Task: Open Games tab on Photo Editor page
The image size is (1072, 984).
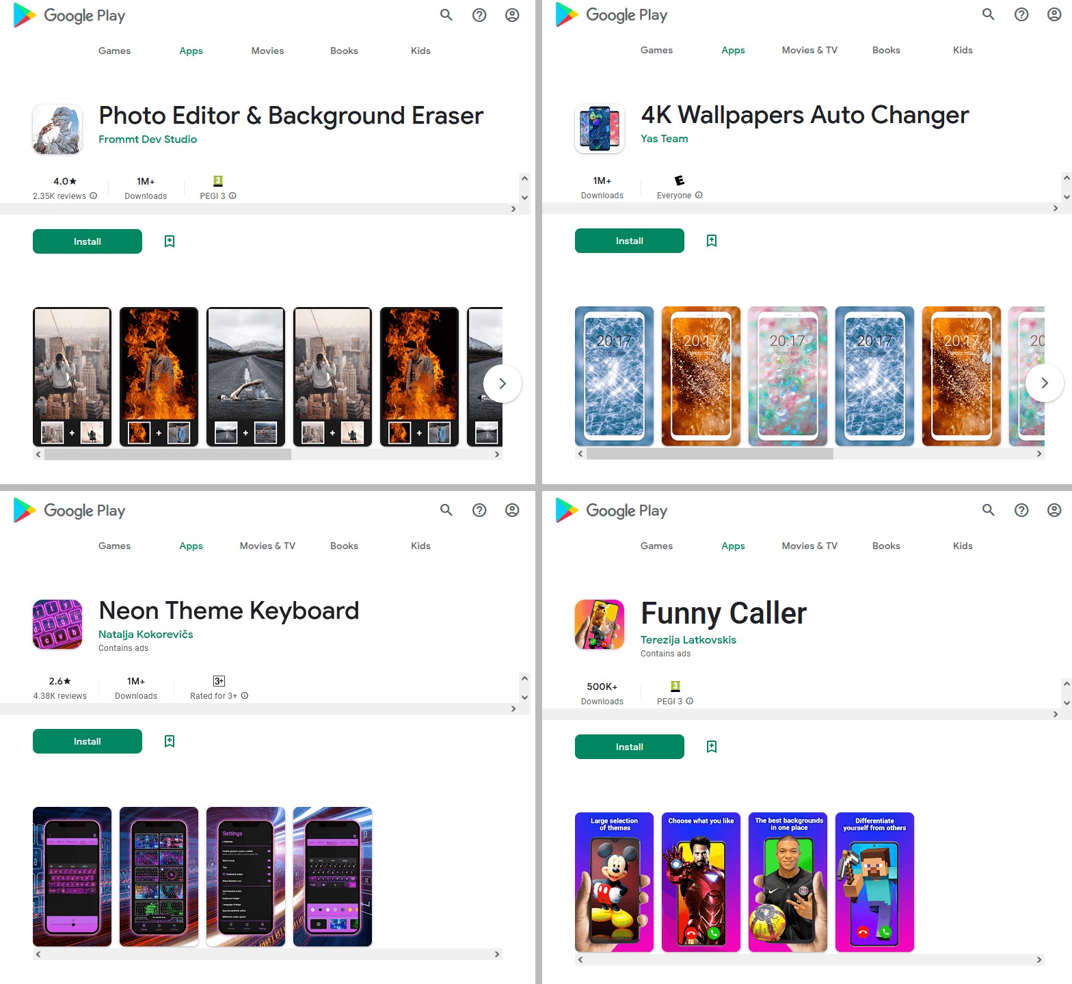Action: (x=114, y=51)
